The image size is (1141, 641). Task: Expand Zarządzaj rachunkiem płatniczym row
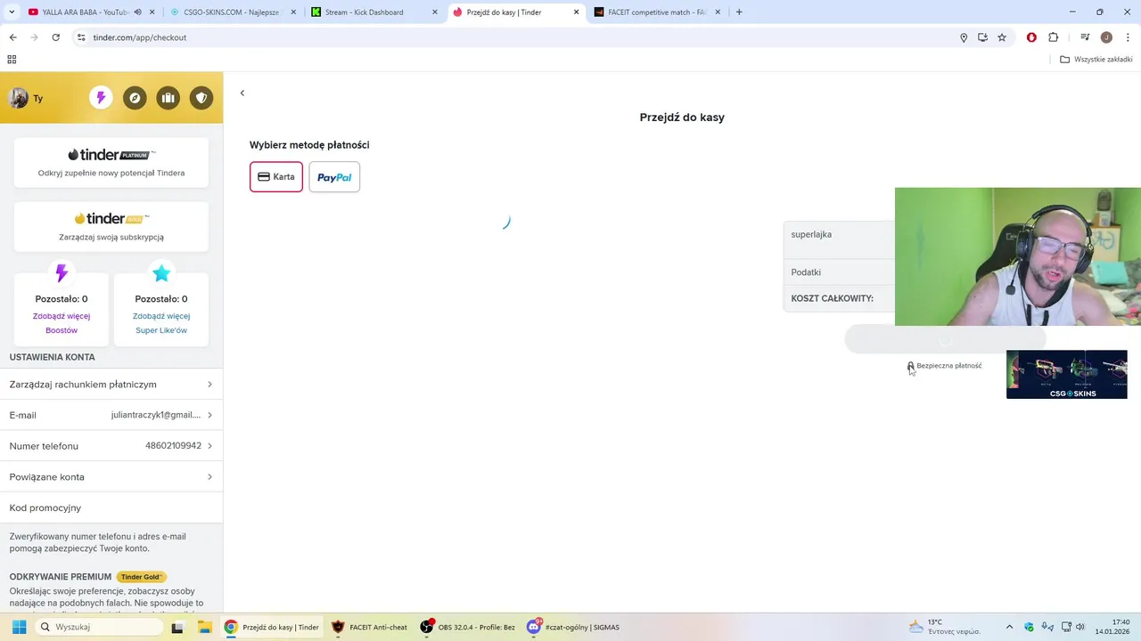[111, 385]
